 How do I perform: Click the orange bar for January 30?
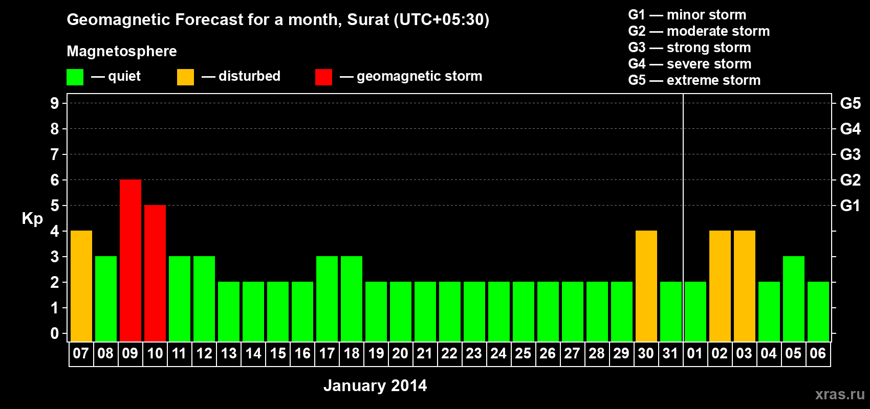(x=646, y=286)
